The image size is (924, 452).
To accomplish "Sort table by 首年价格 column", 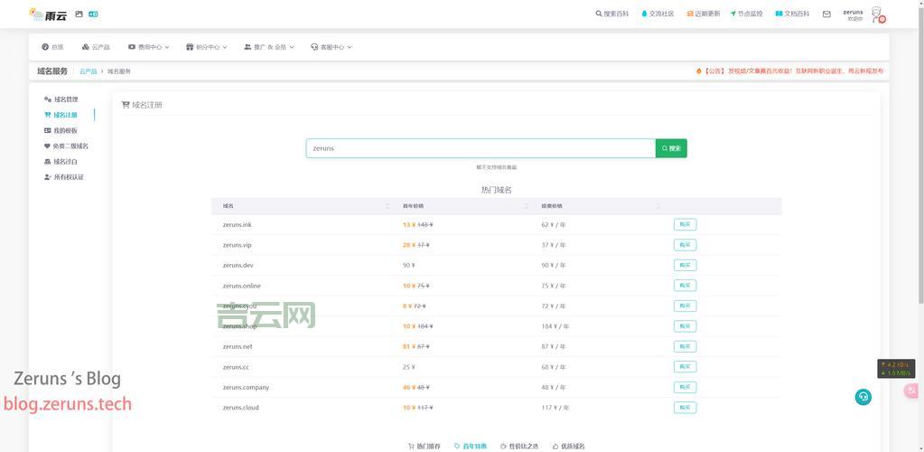I will (x=527, y=206).
